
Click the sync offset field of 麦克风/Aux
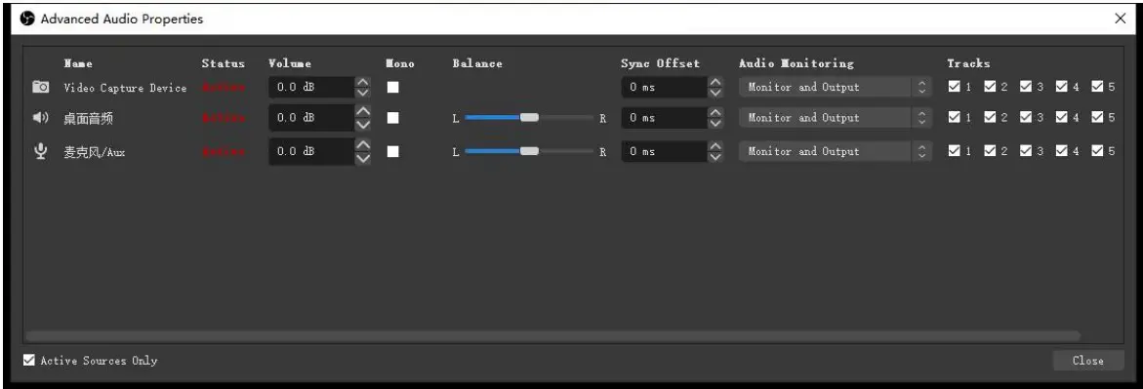pyautogui.click(x=665, y=151)
